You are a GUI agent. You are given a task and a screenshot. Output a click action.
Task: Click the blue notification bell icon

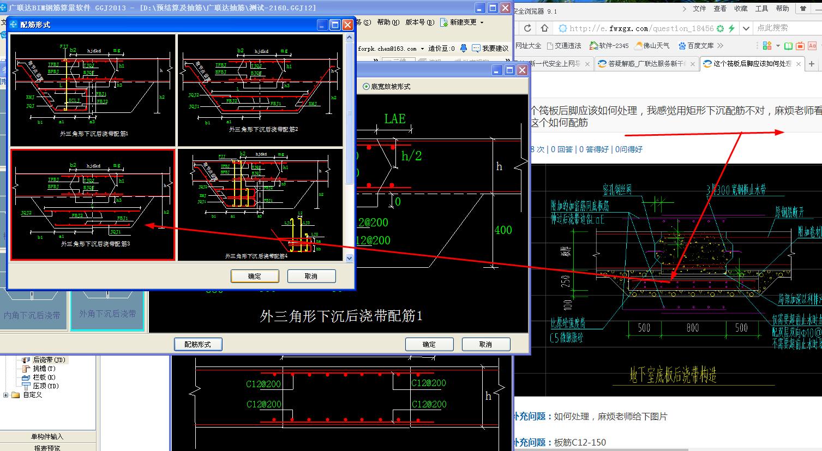463,49
